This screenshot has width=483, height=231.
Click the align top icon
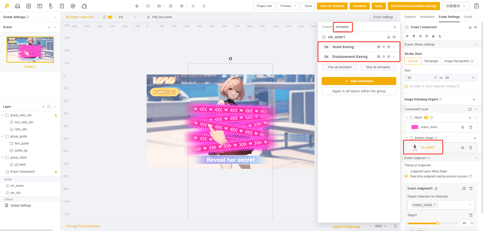pos(427,36)
